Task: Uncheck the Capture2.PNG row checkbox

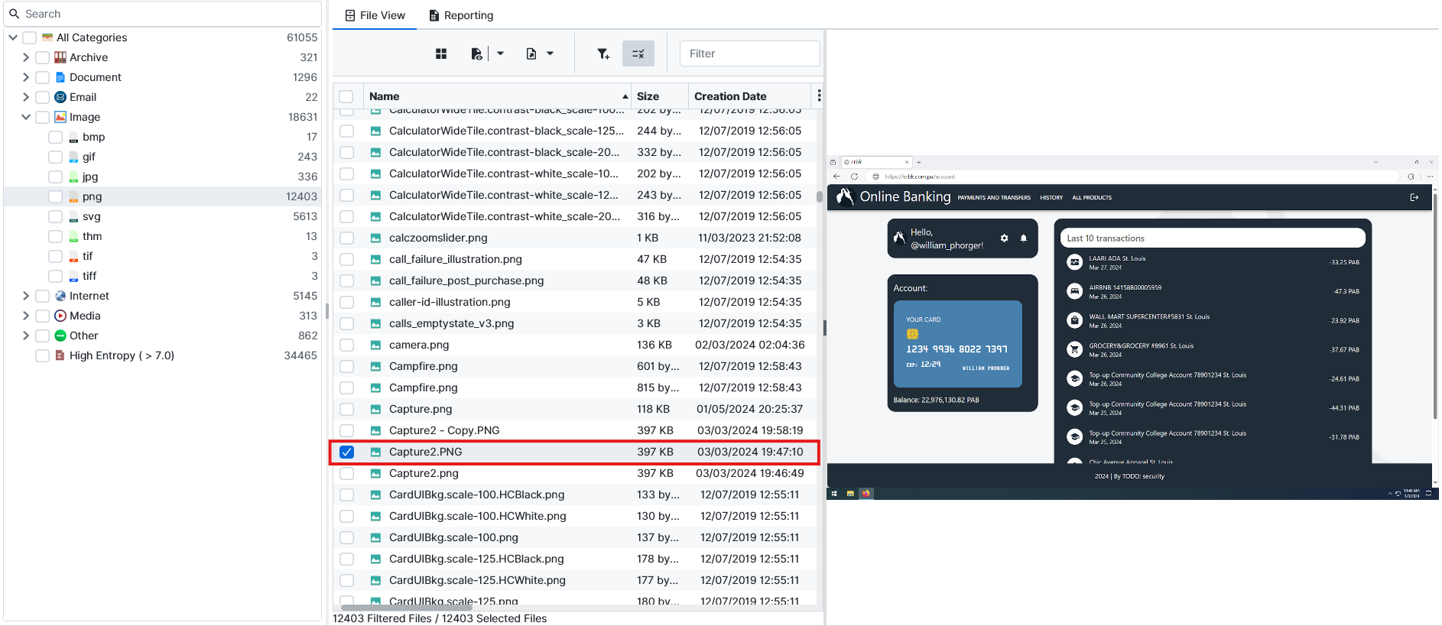Action: click(347, 452)
